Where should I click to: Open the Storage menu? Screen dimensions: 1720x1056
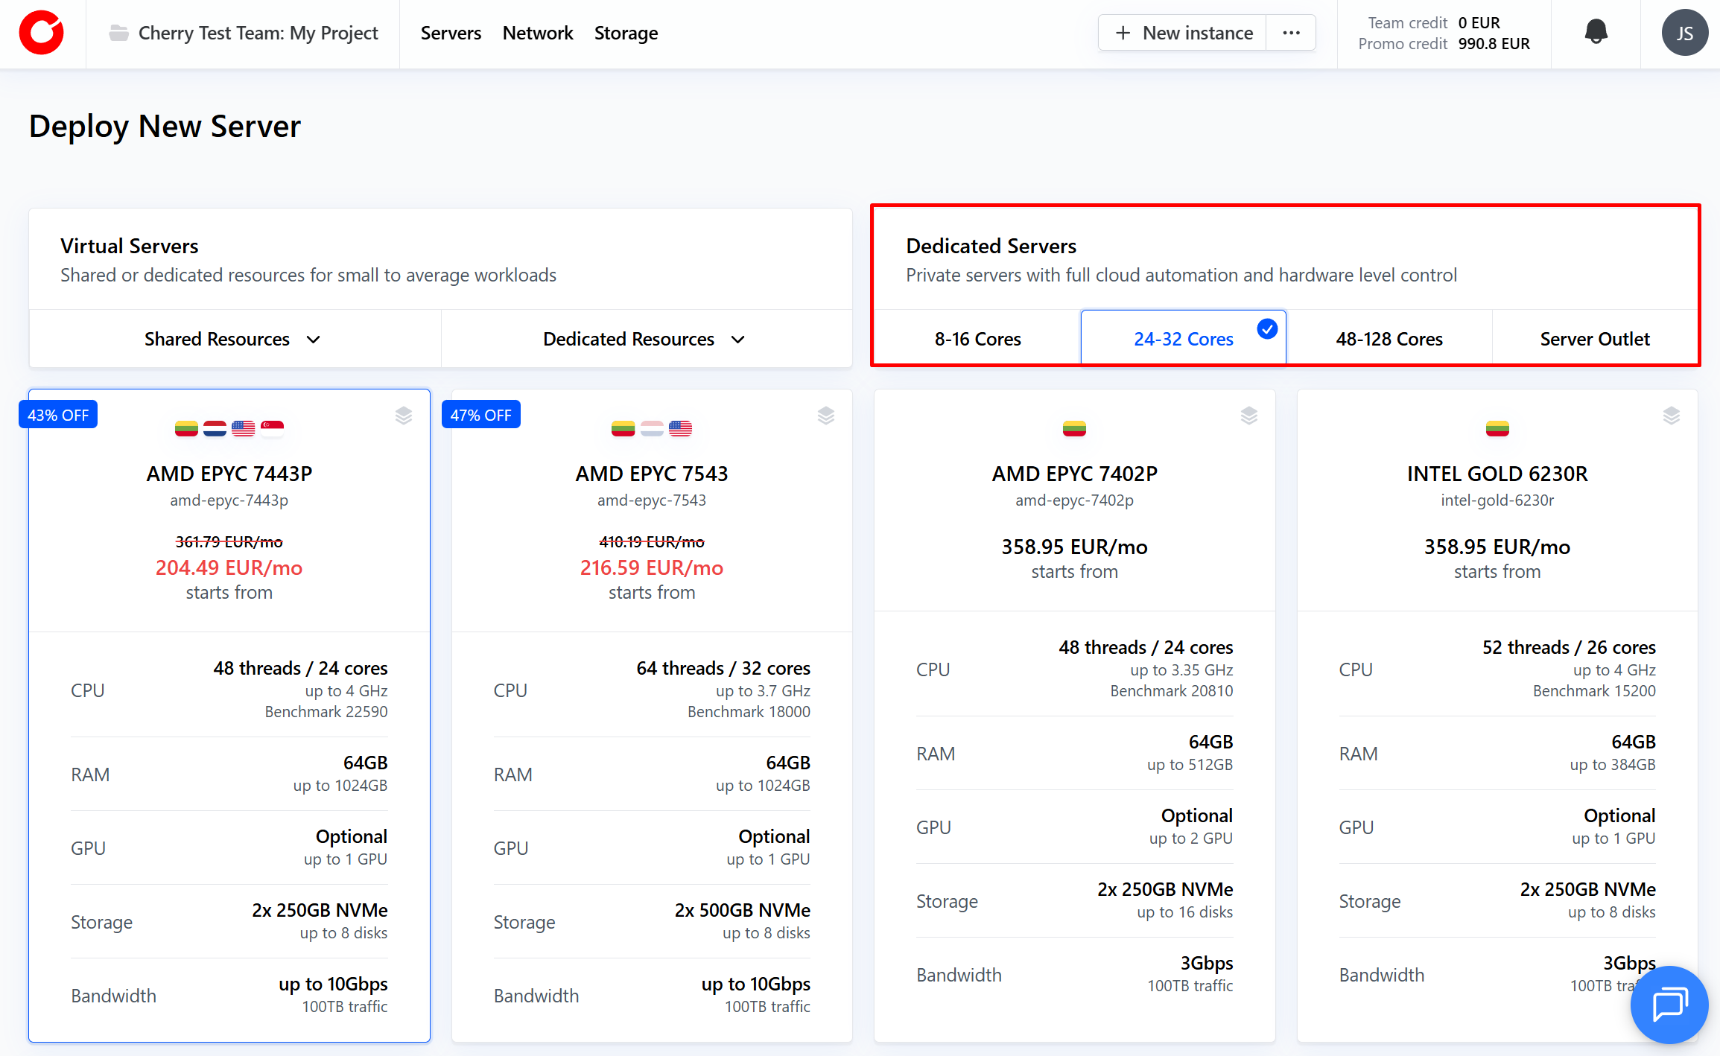tap(626, 33)
